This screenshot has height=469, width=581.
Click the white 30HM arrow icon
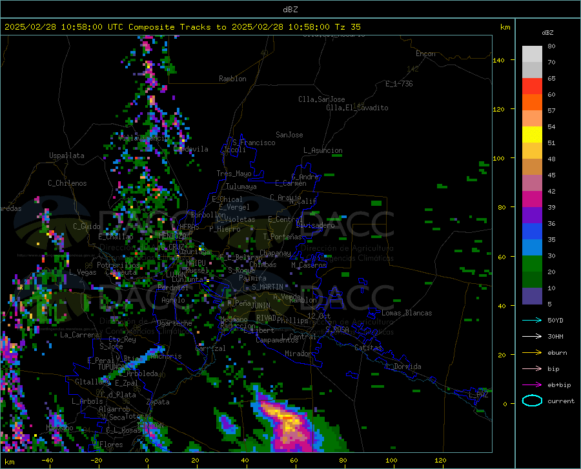pos(532,337)
